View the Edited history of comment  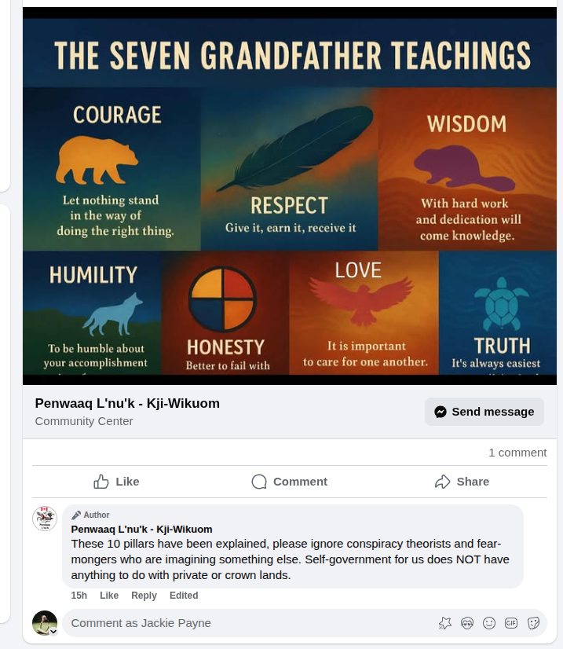184,596
